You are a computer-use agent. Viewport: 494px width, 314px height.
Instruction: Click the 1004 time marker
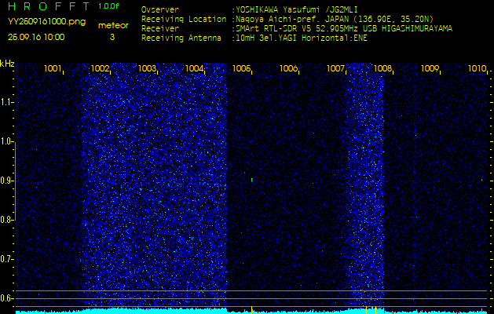point(195,68)
